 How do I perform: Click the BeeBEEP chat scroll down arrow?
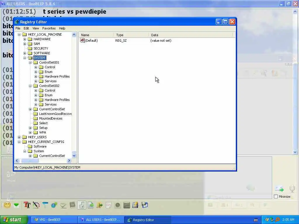[x=295, y=152]
